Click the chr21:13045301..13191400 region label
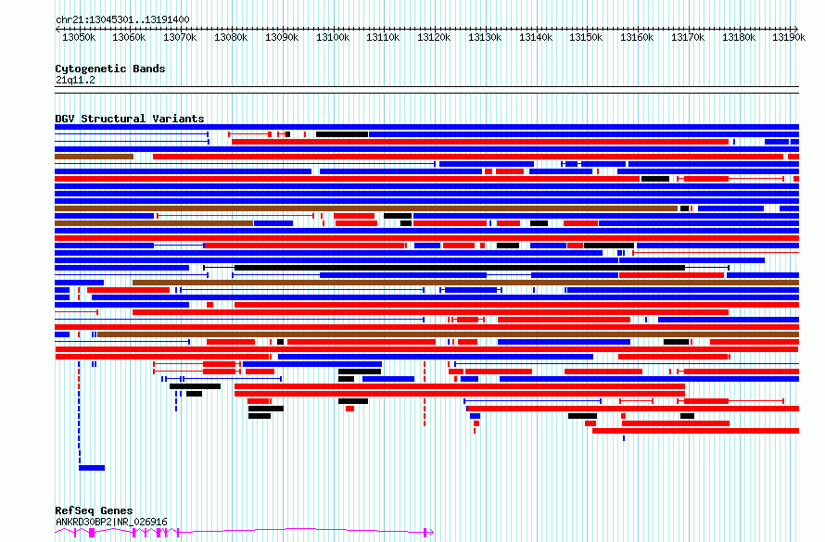The image size is (825, 542). pos(122,19)
